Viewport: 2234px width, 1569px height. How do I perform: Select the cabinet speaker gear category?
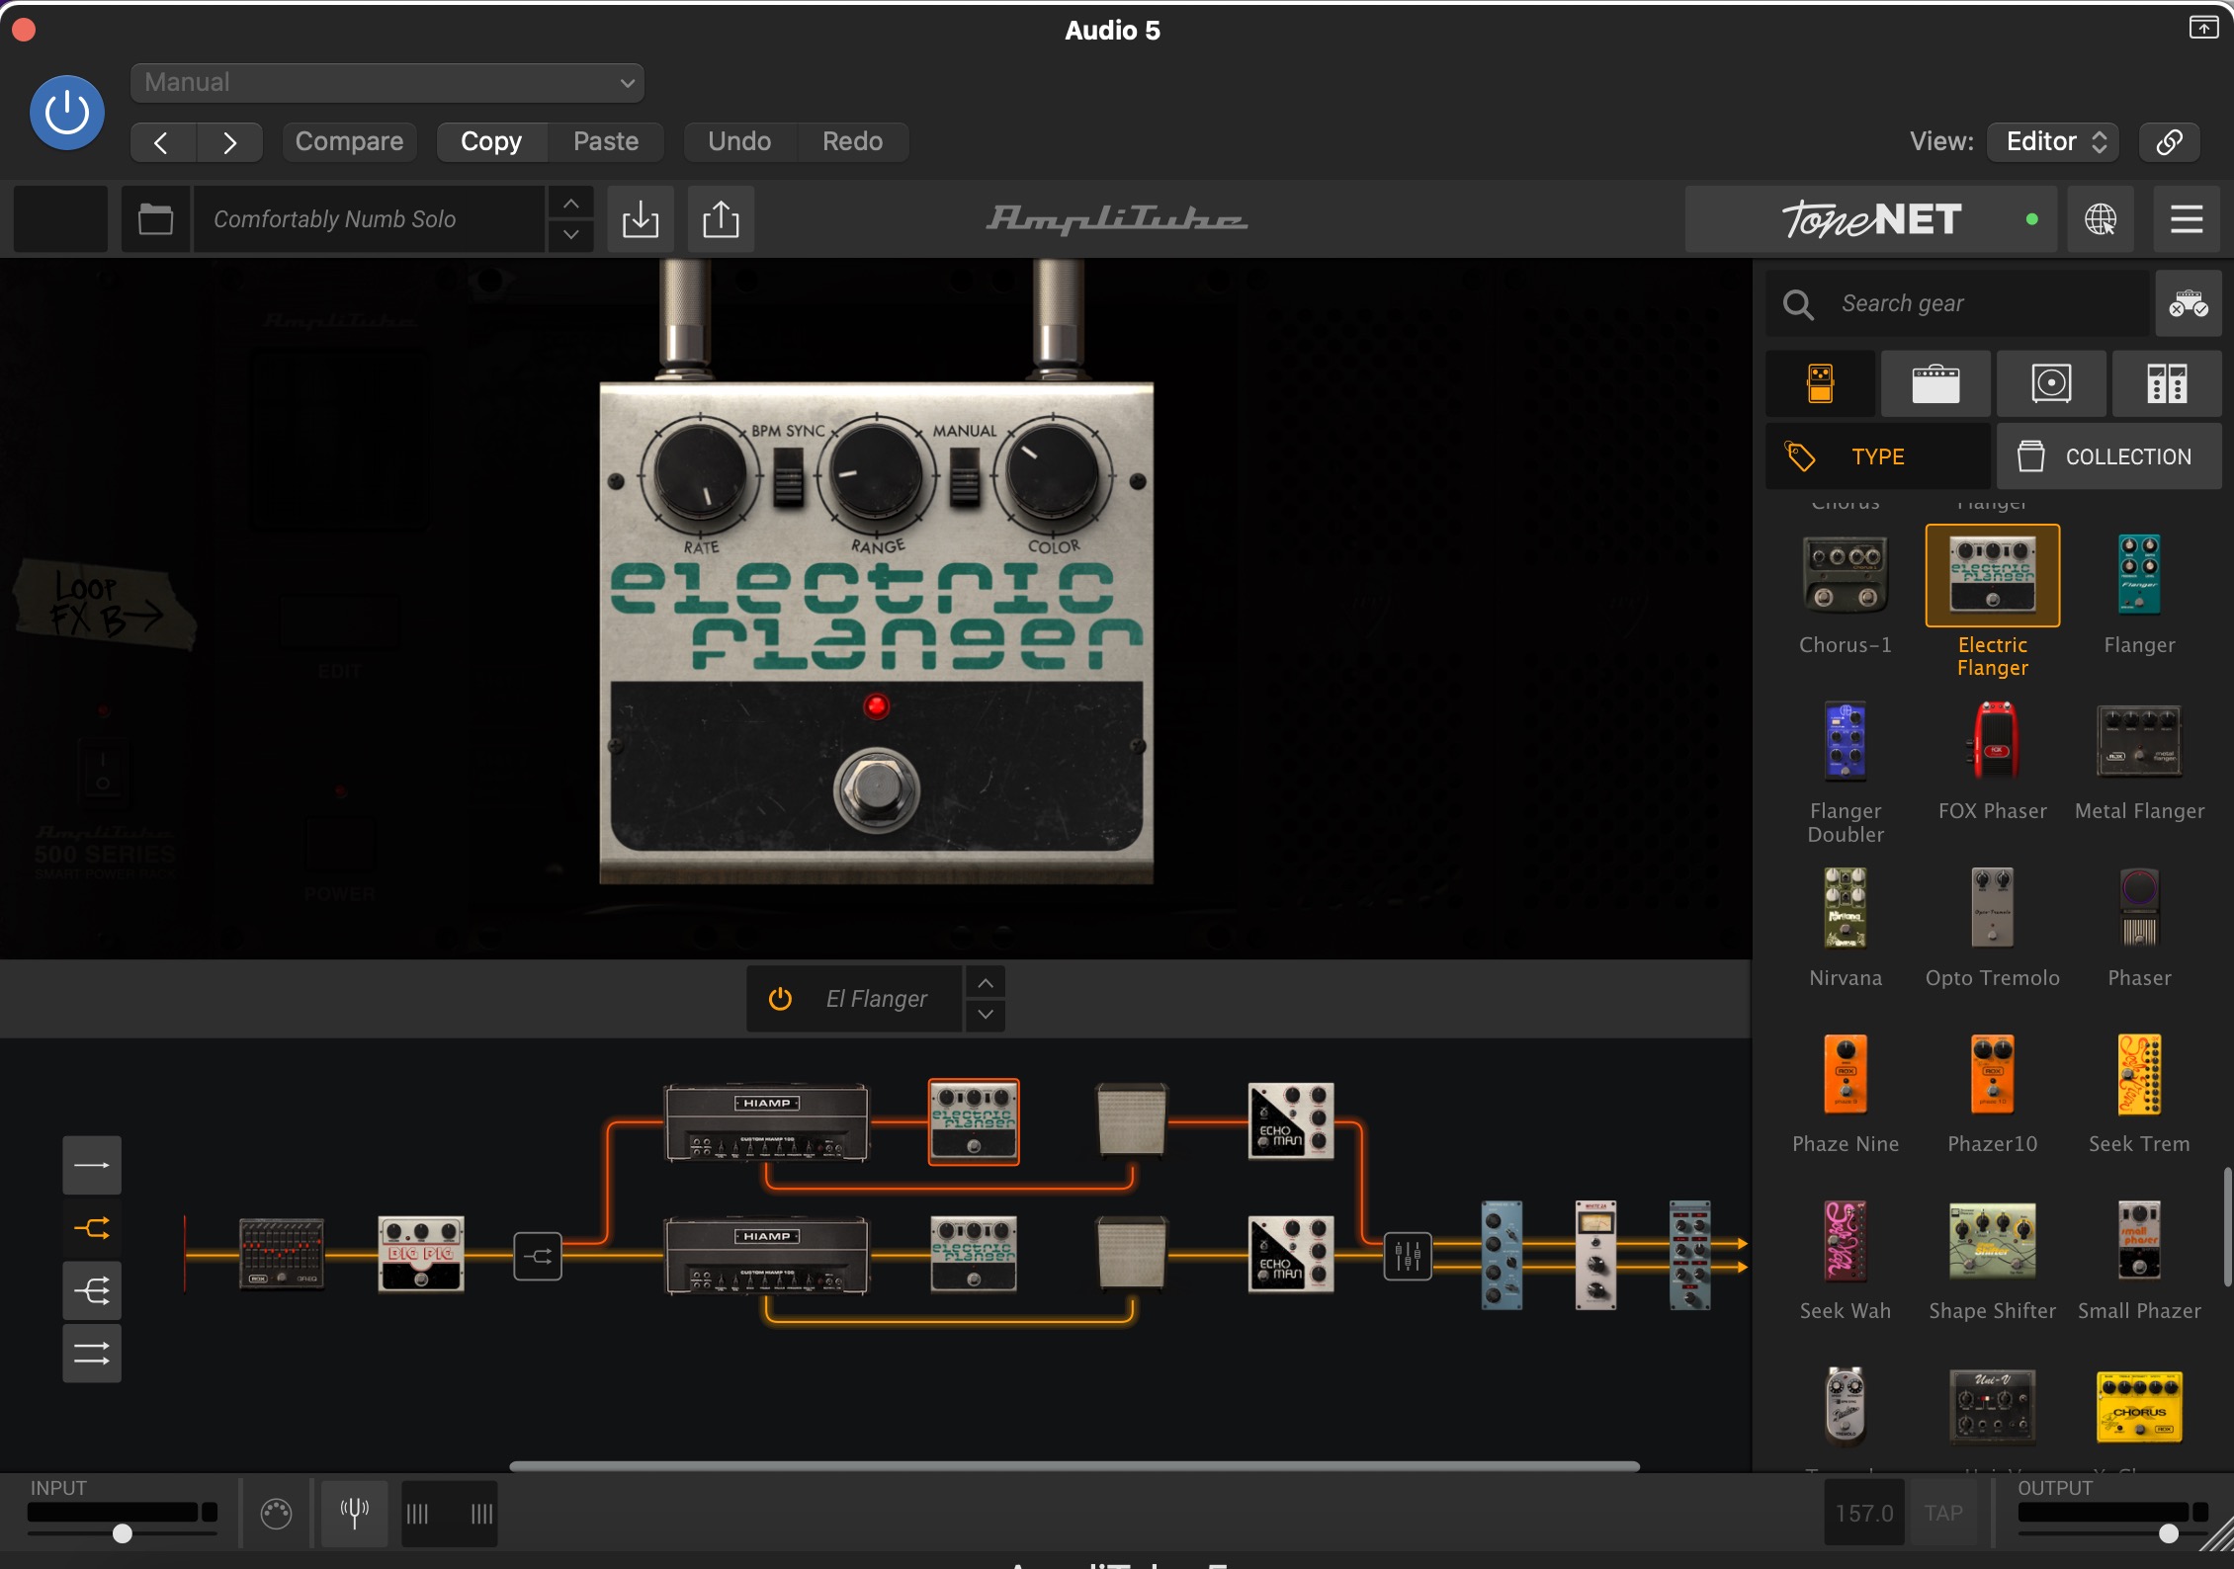click(x=2051, y=383)
